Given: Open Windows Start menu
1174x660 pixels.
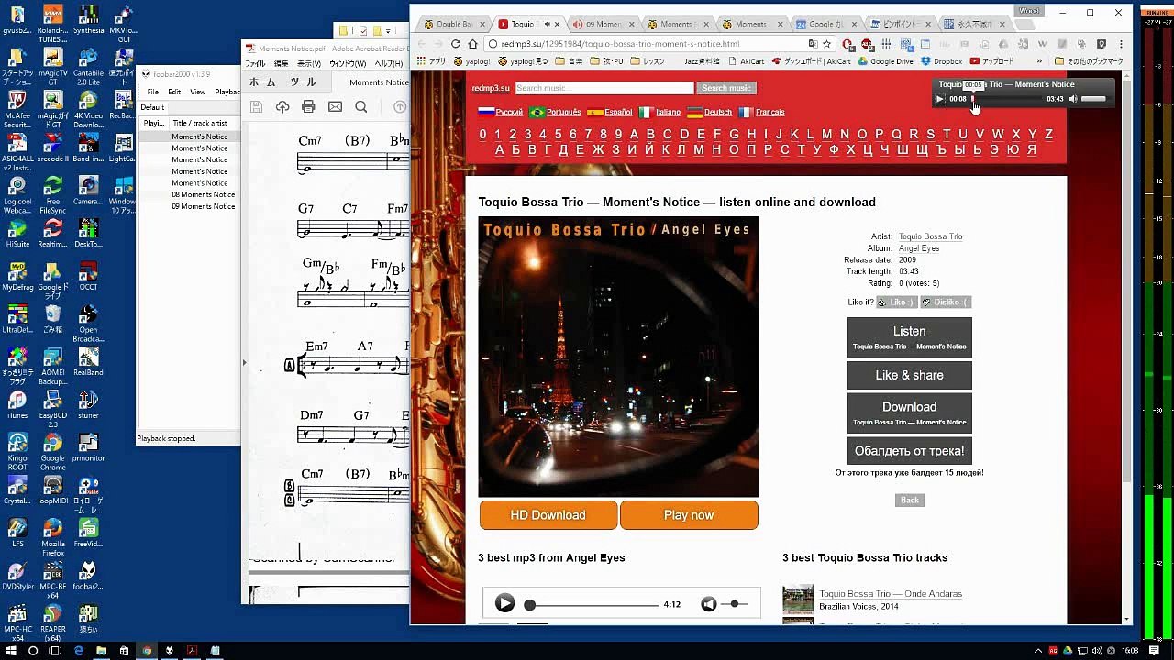Looking at the screenshot, I should click(11, 651).
